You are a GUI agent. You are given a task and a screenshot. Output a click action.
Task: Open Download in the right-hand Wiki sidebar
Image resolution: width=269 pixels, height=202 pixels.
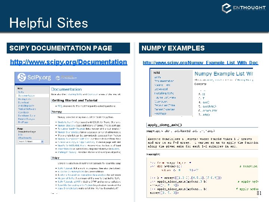pyautogui.click(x=161, y=89)
